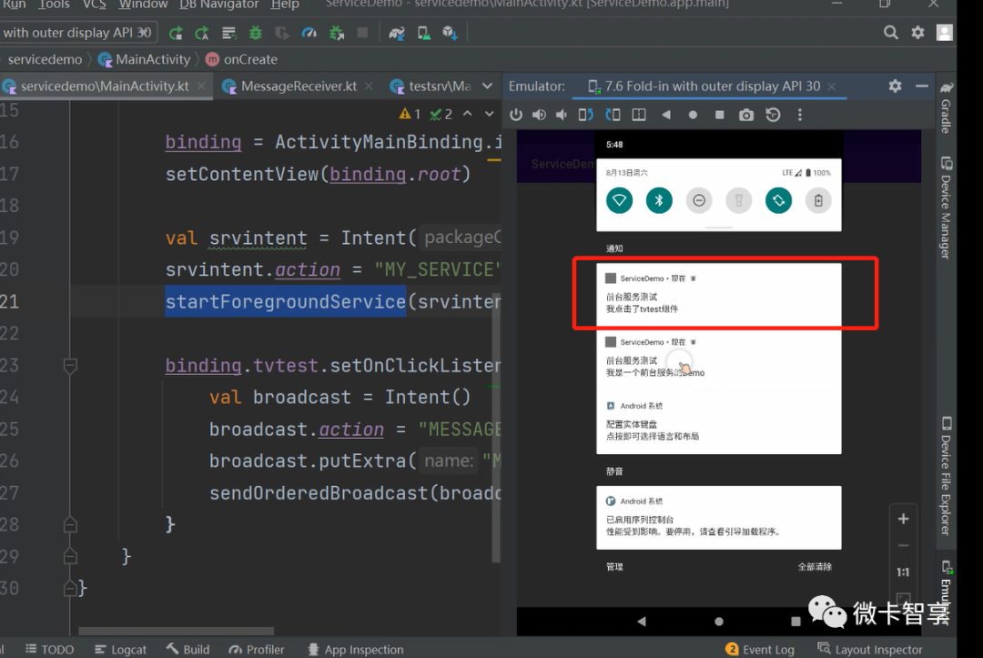Toggle Do Not Disturb quick setting tile
This screenshot has width=983, height=658.
pyautogui.click(x=699, y=200)
